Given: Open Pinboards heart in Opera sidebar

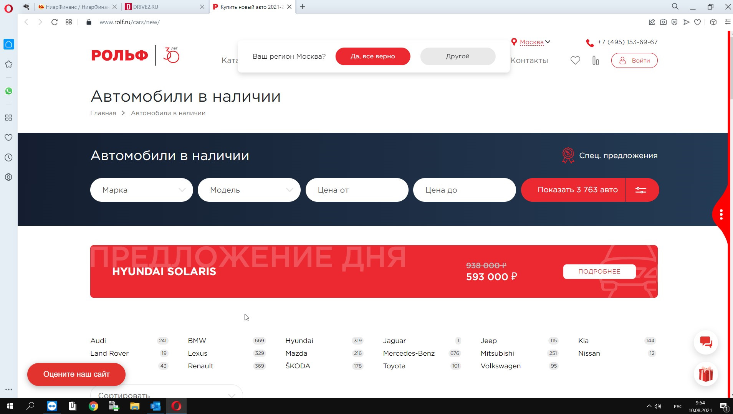Looking at the screenshot, I should coord(8,137).
